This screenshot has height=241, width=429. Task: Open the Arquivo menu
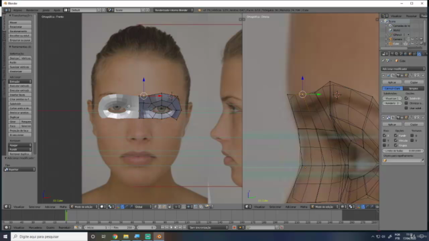point(18,10)
